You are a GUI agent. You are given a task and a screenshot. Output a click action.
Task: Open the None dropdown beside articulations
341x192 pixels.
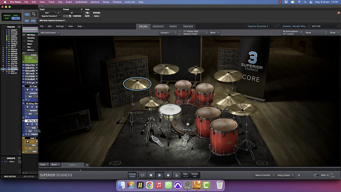(x=316, y=33)
